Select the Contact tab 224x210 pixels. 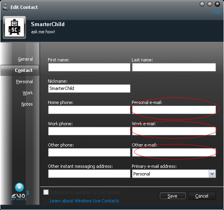20,70
